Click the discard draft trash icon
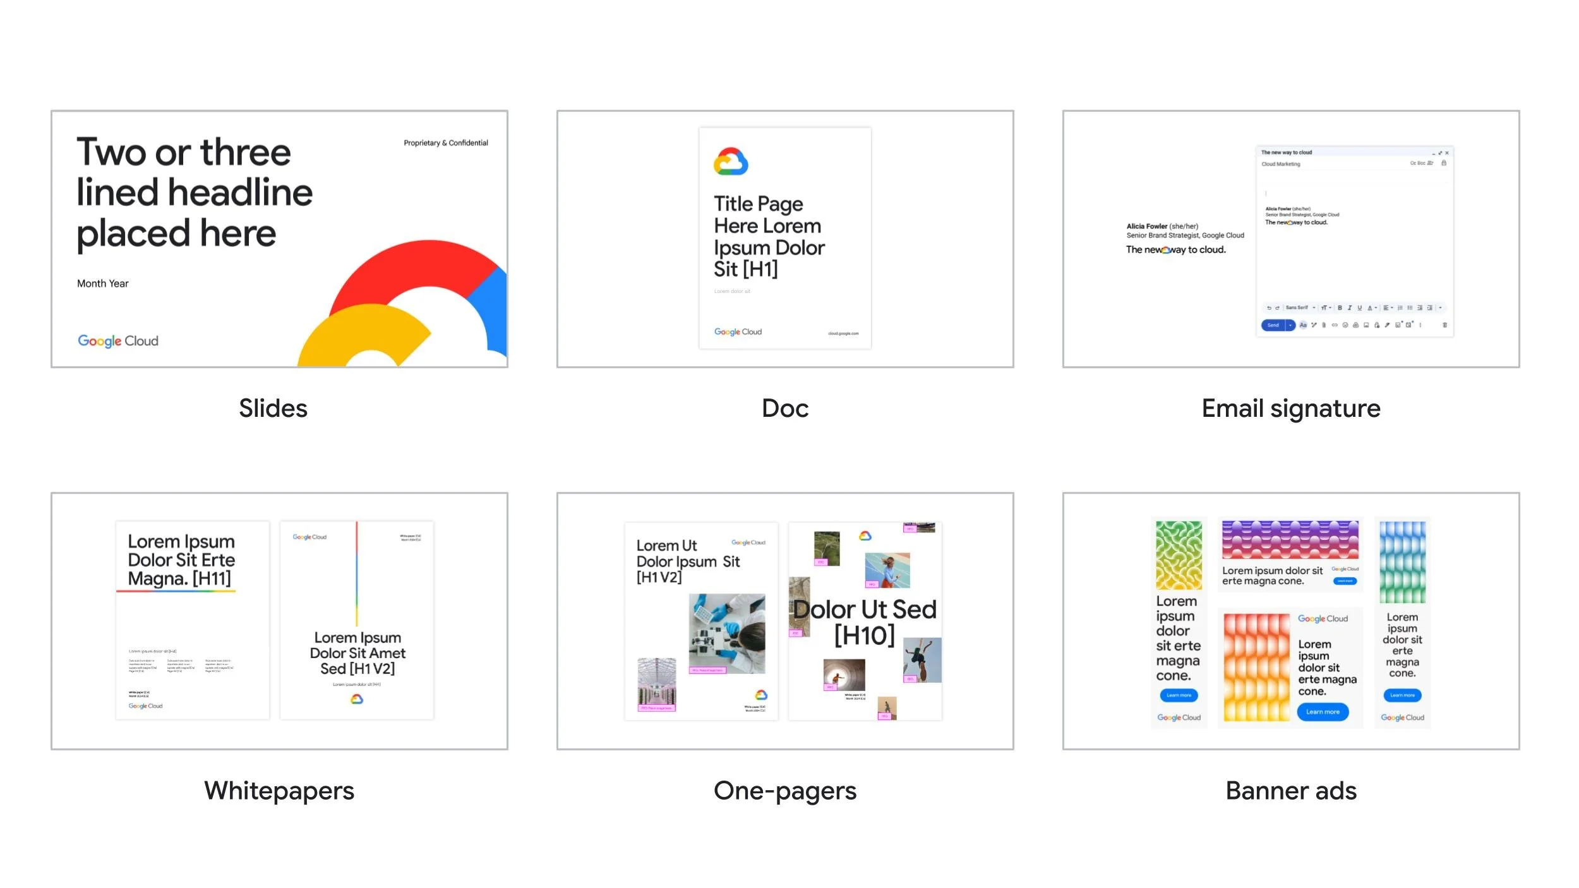Screen dimensions: 1579x888 (1444, 325)
